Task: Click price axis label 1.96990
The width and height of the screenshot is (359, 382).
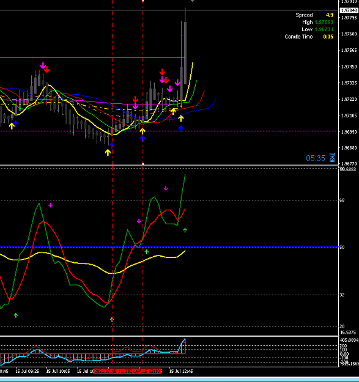Action: [349, 132]
